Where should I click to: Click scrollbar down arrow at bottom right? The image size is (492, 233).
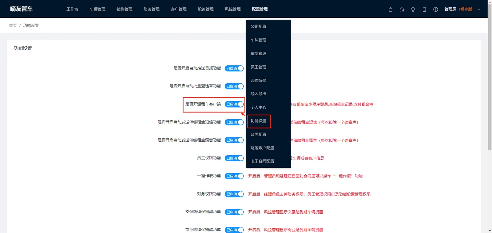[490, 231]
